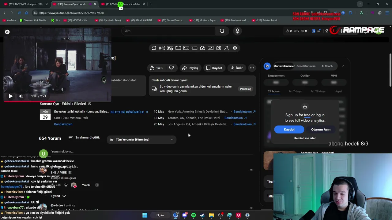Screen dimensions: 392x220
Task: Click the flask experiments icon
Action: (x=227, y=48)
